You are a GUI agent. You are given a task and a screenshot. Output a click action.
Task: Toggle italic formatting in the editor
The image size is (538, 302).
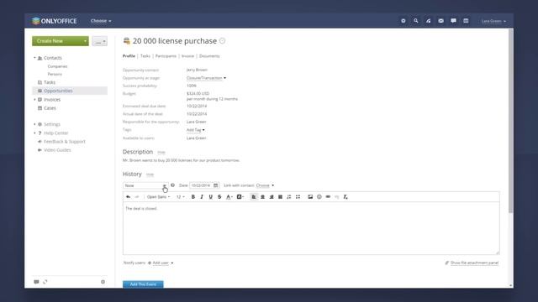tap(202, 197)
